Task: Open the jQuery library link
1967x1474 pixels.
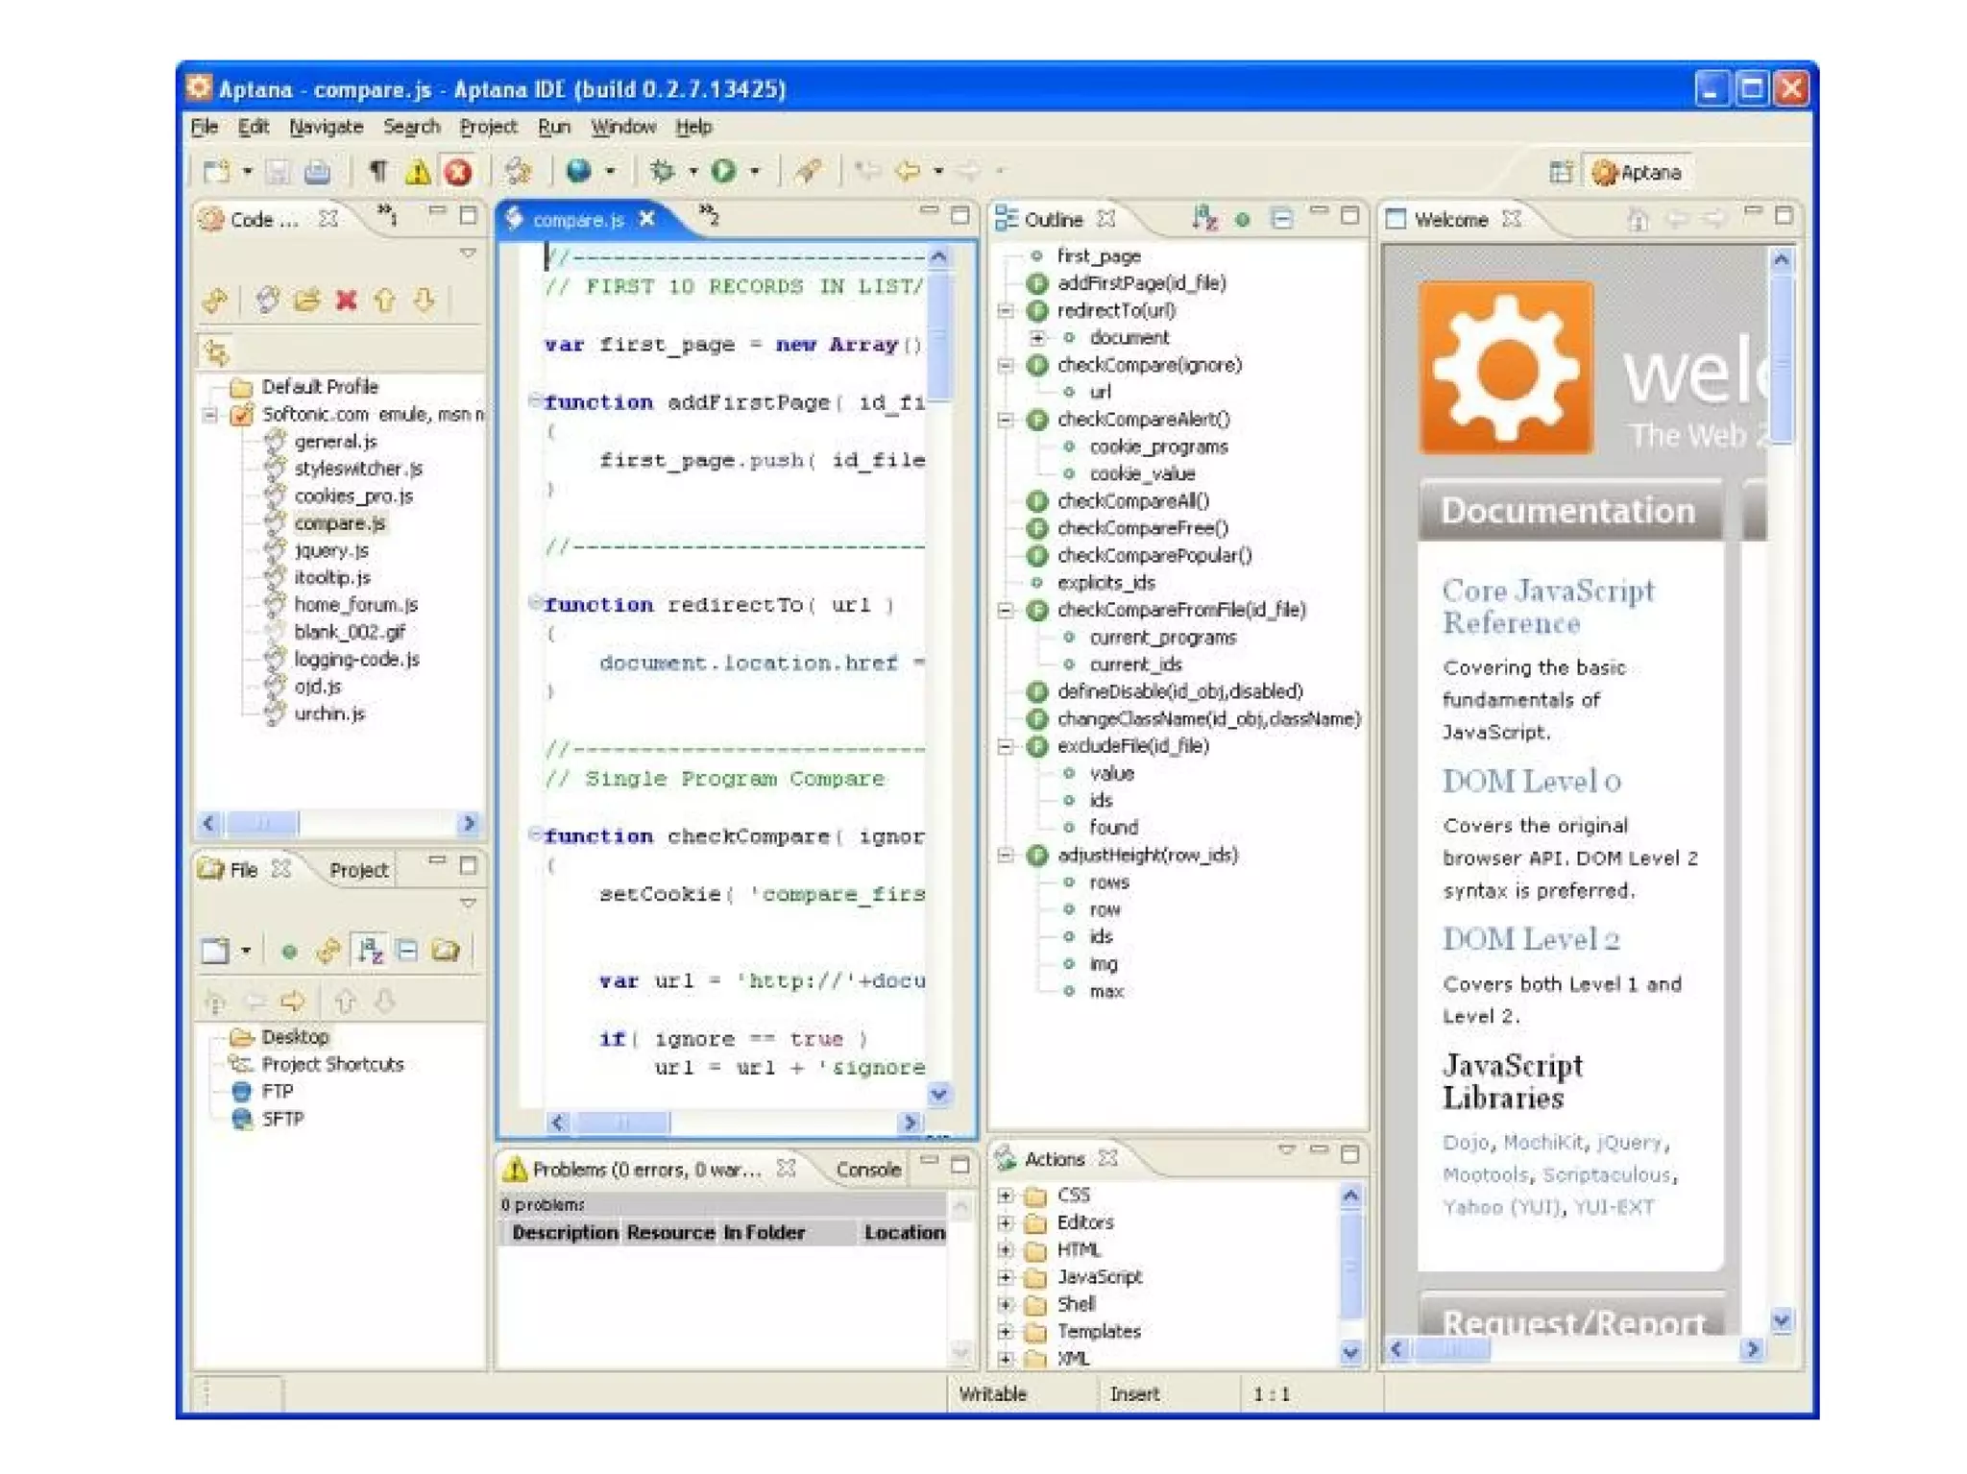Action: (x=1628, y=1143)
